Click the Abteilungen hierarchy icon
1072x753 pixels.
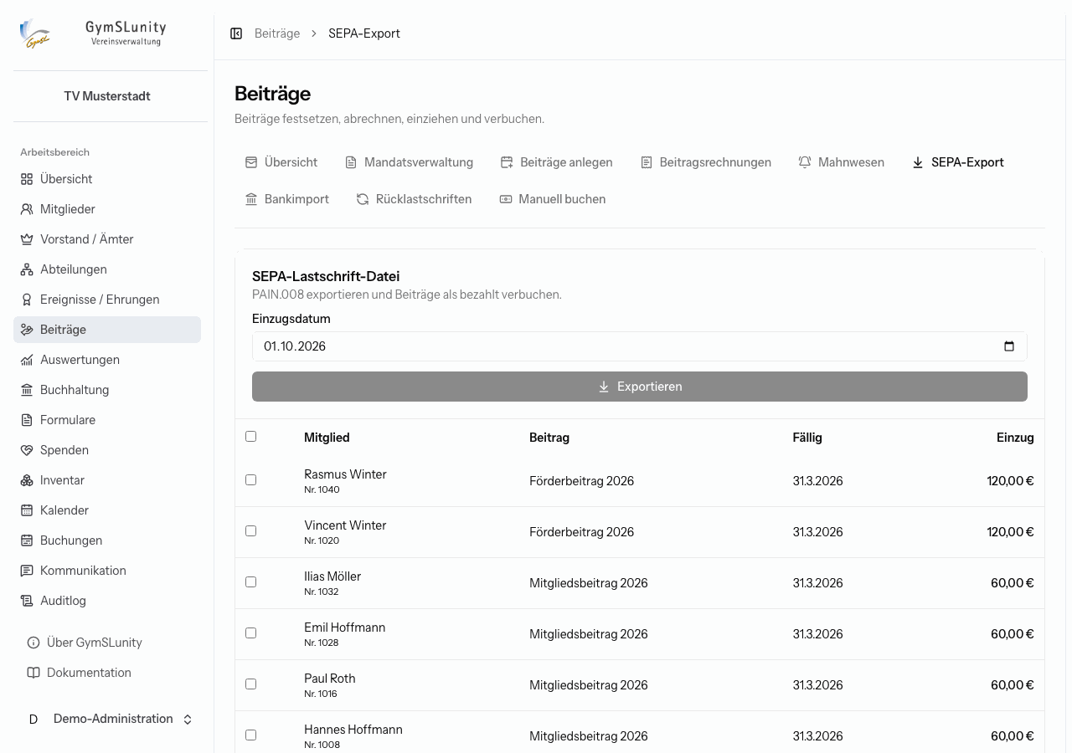[x=27, y=269]
